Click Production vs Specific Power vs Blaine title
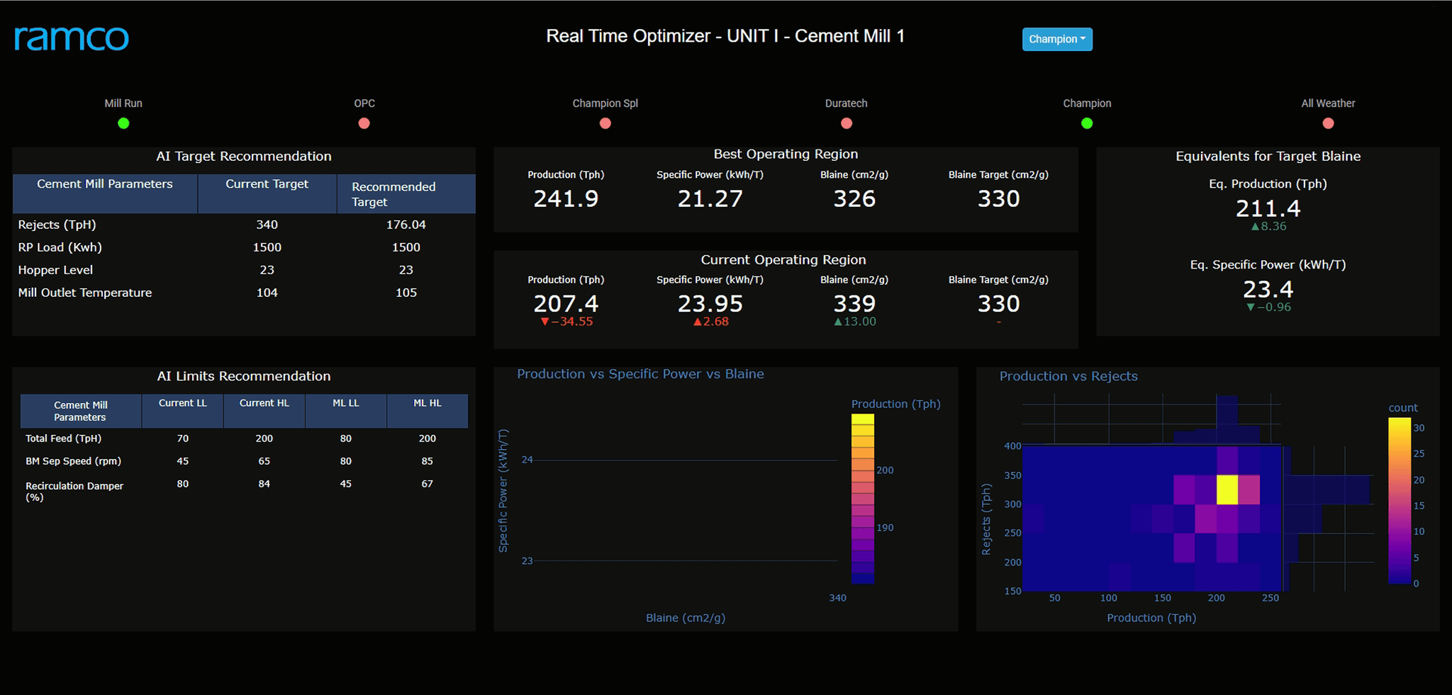This screenshot has height=695, width=1452. point(640,374)
